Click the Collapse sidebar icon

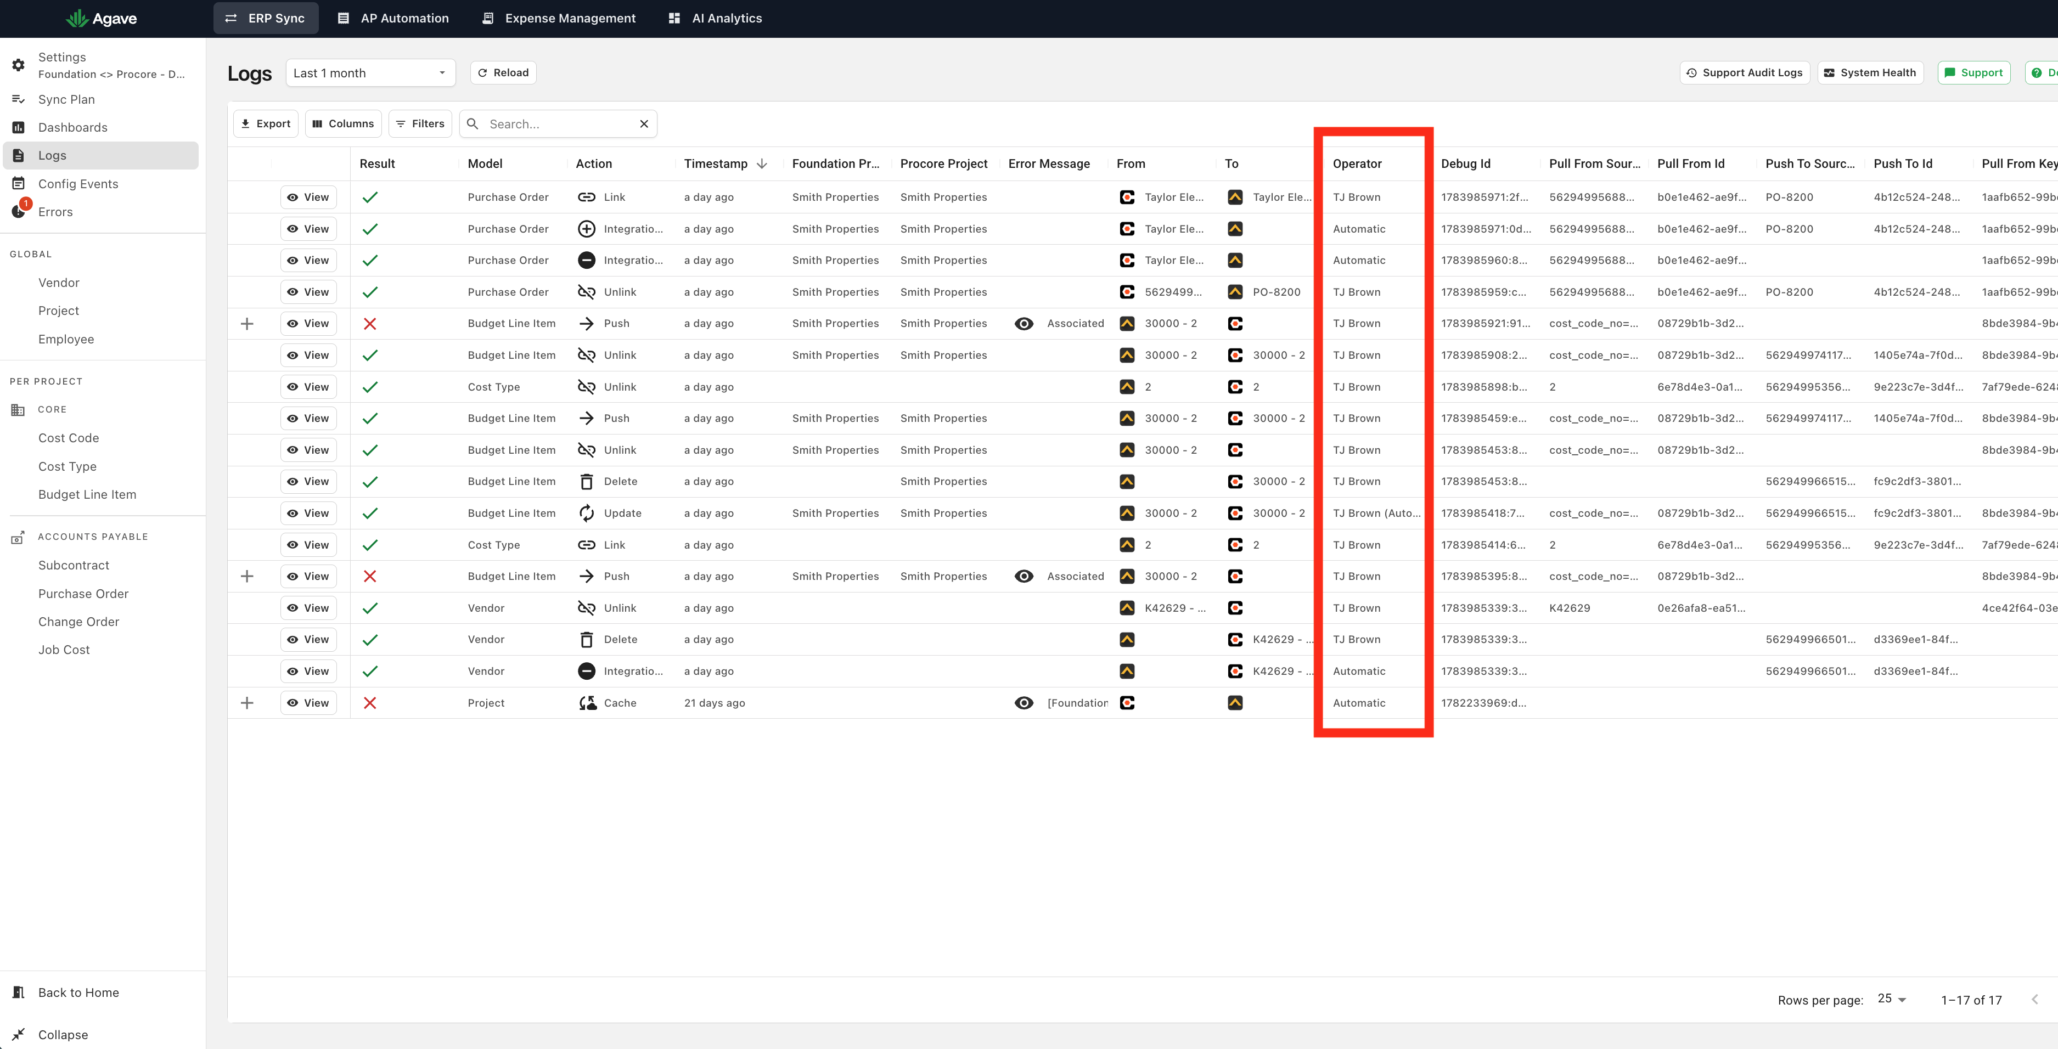tap(18, 1034)
